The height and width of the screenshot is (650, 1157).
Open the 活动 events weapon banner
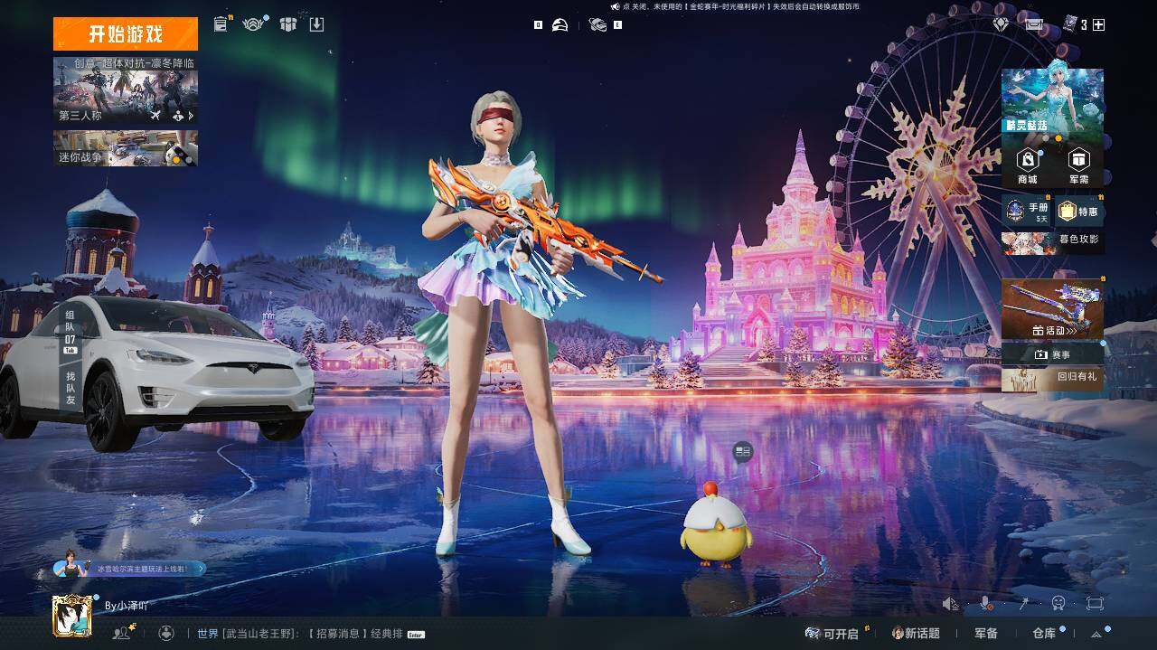point(1052,309)
